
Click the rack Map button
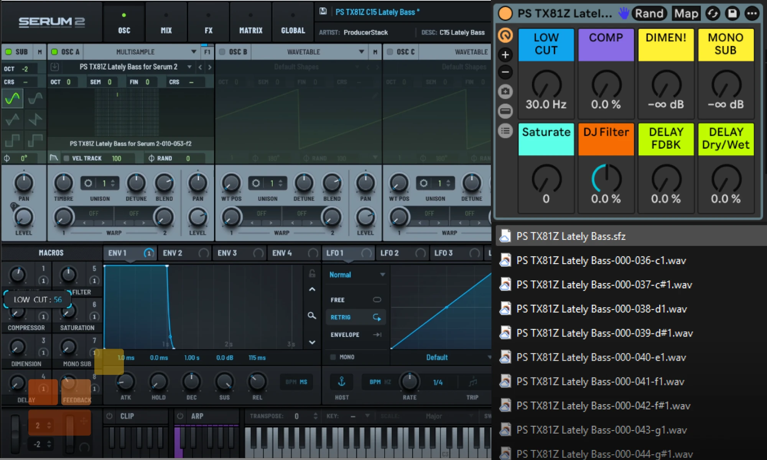(x=686, y=13)
